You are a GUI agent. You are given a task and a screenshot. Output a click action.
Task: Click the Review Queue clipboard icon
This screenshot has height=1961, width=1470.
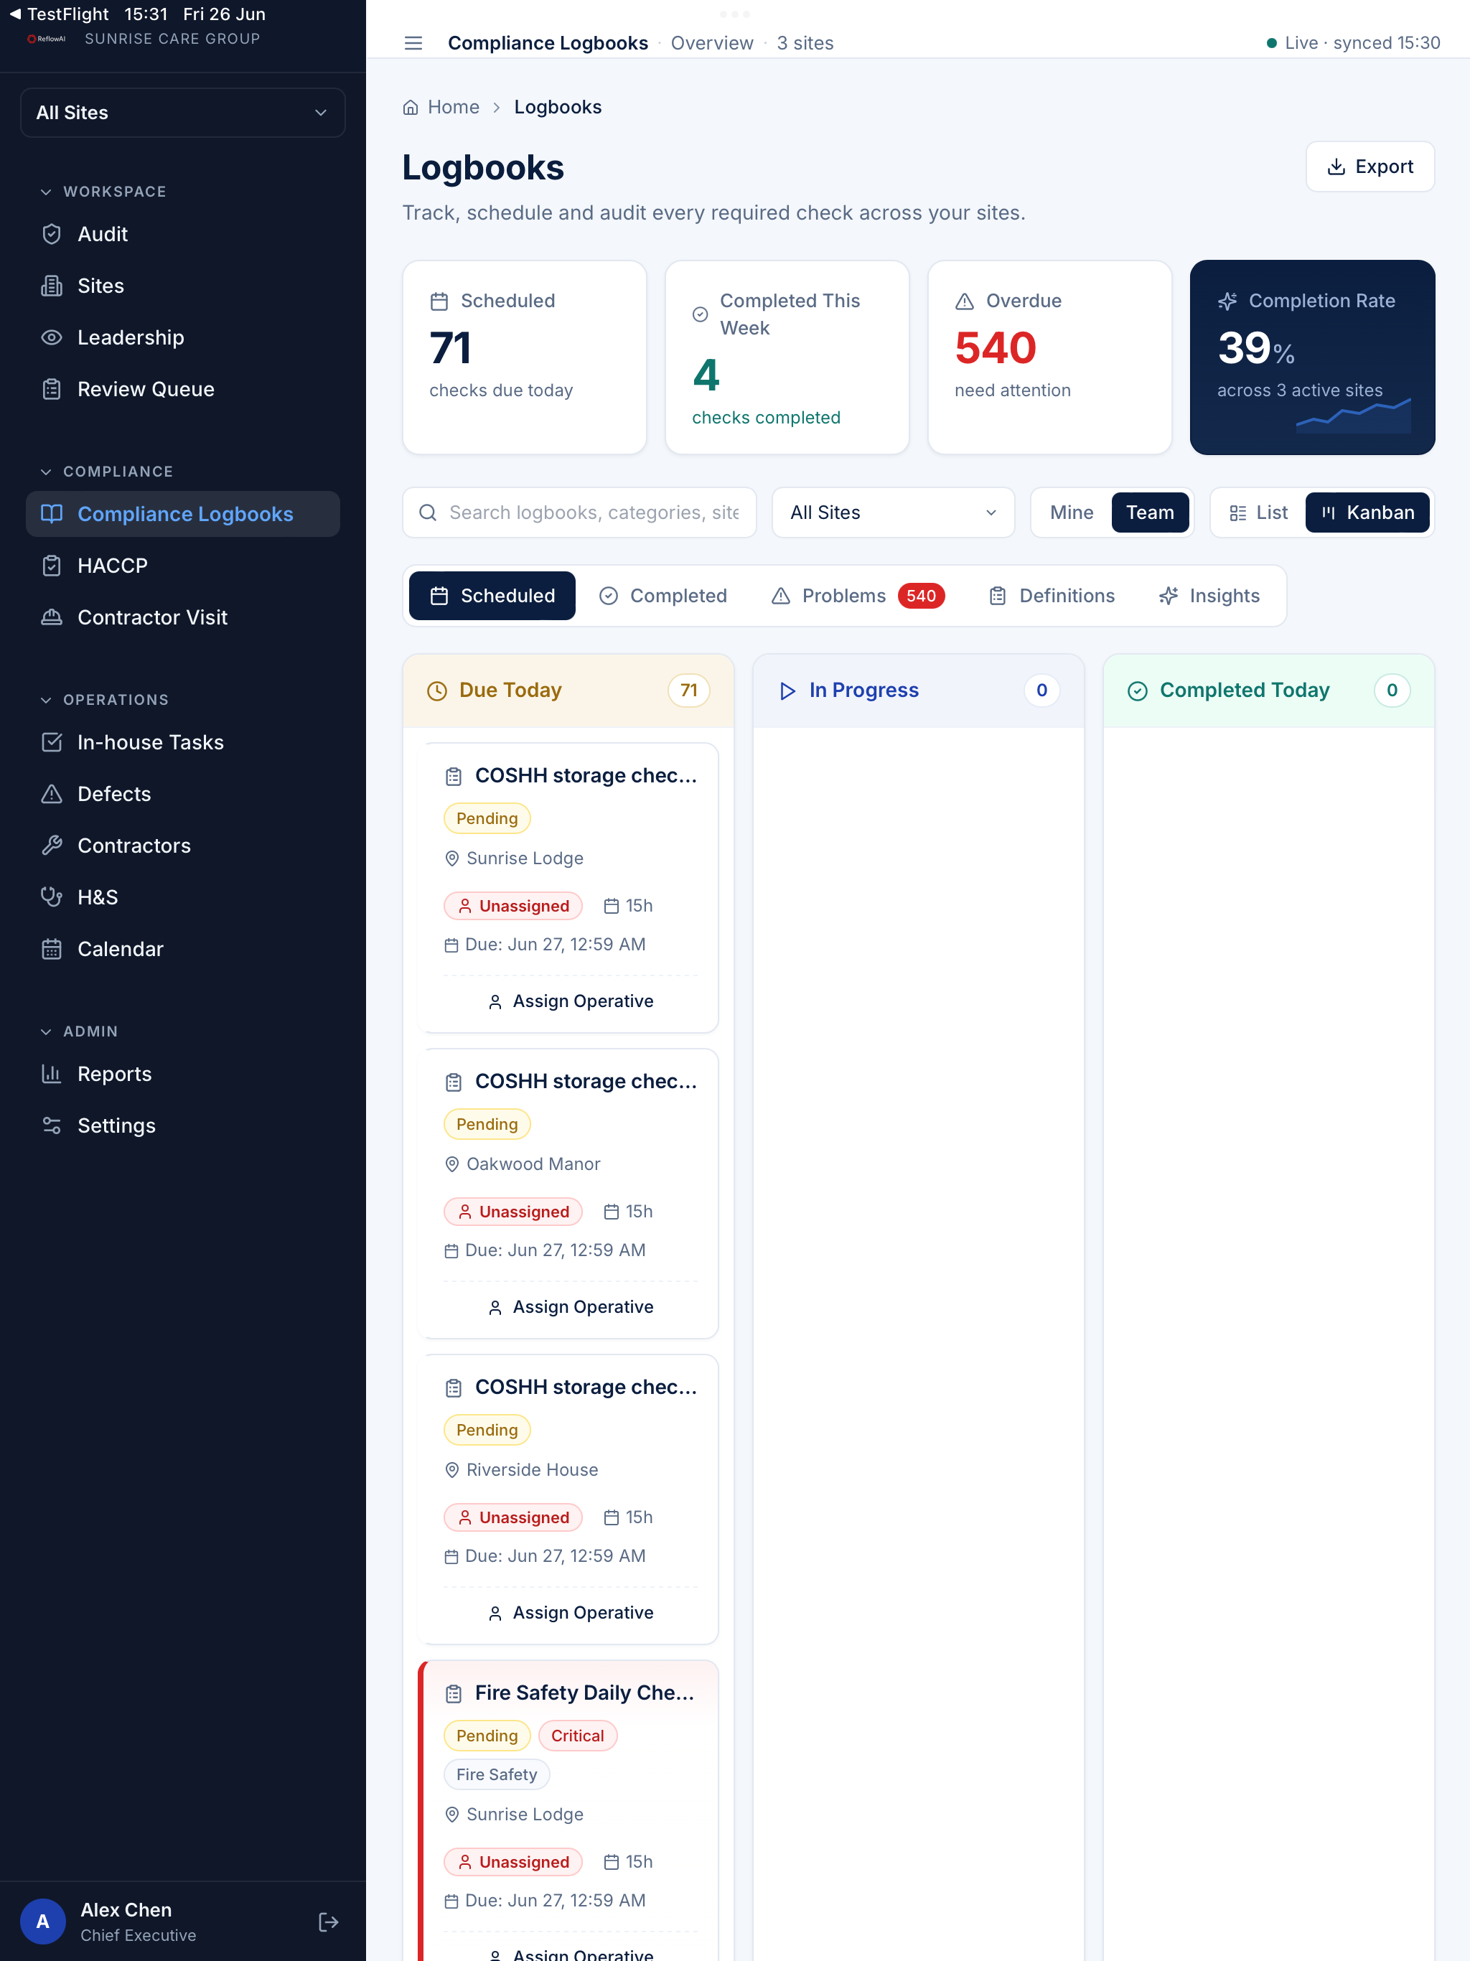[52, 389]
